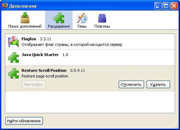Screen dimensions: 180x130
Task: Select the green puzzle Расширения icon
Action: coord(59,18)
